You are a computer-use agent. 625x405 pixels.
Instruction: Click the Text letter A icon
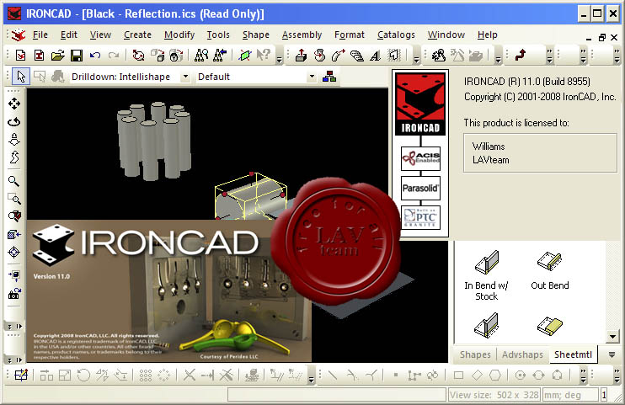pyautogui.click(x=375, y=56)
